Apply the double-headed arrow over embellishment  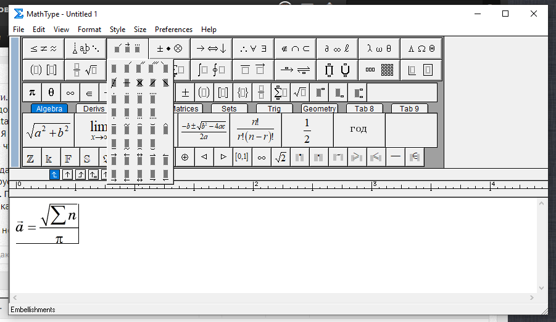click(x=139, y=159)
